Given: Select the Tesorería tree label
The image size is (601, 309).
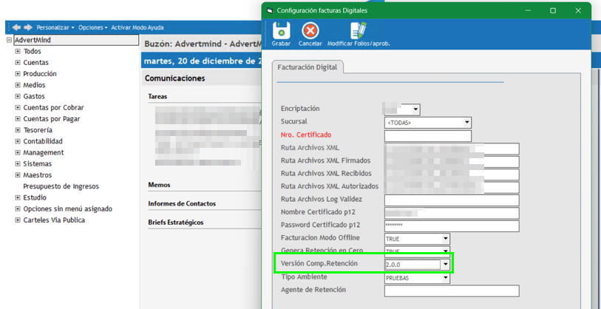Looking at the screenshot, I should point(38,130).
